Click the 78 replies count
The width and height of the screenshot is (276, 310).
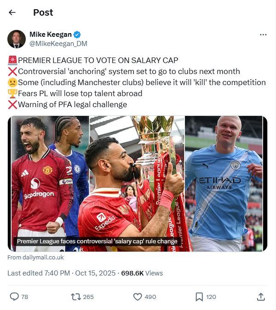point(25,297)
